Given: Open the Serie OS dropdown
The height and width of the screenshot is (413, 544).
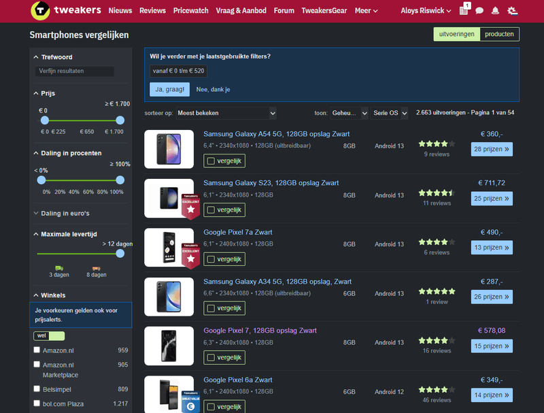Looking at the screenshot, I should (x=389, y=113).
